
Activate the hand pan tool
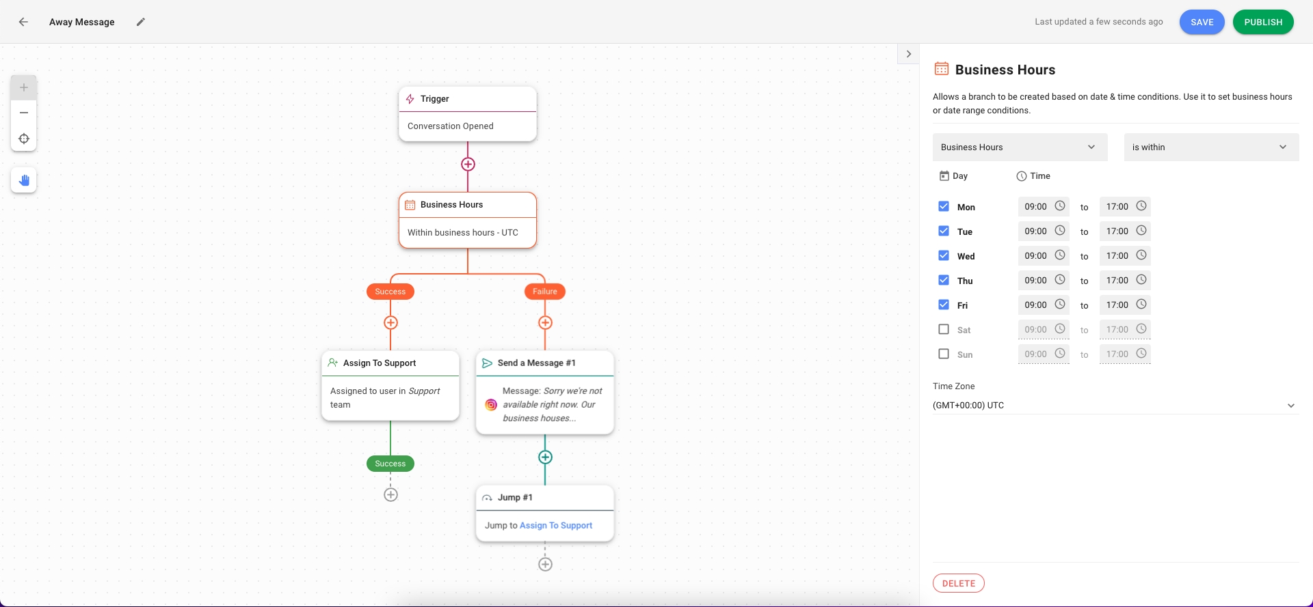tap(24, 180)
